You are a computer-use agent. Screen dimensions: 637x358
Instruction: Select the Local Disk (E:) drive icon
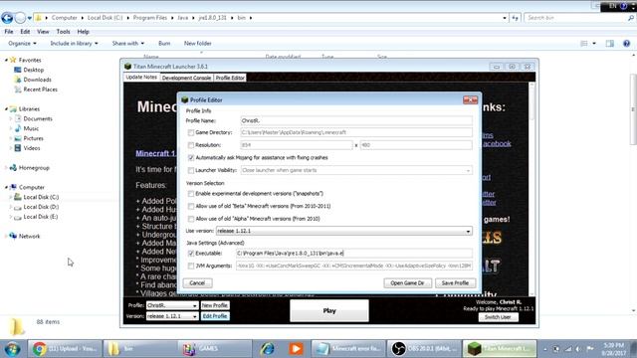click(x=18, y=217)
